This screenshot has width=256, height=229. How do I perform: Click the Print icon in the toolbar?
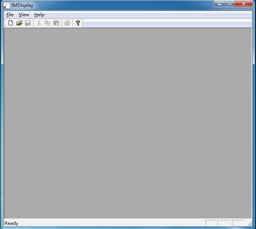tap(67, 23)
